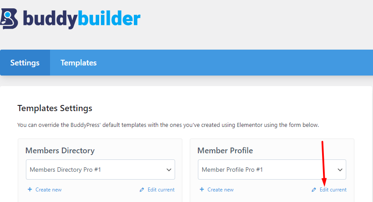This screenshot has width=373, height=202.
Task: Click the plus icon under Members Directory
Action: coord(30,189)
